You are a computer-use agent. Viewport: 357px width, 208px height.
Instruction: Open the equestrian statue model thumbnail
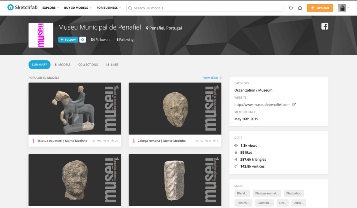point(75,109)
